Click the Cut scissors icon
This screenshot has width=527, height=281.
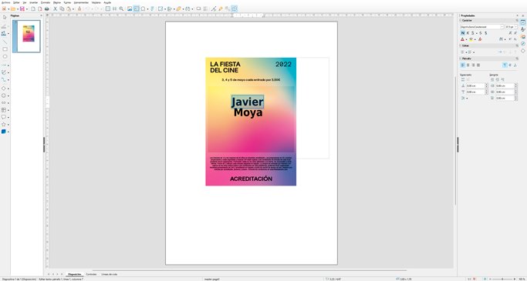click(x=55, y=8)
